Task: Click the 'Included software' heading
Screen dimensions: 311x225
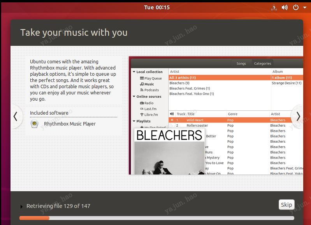Action: tap(49, 113)
